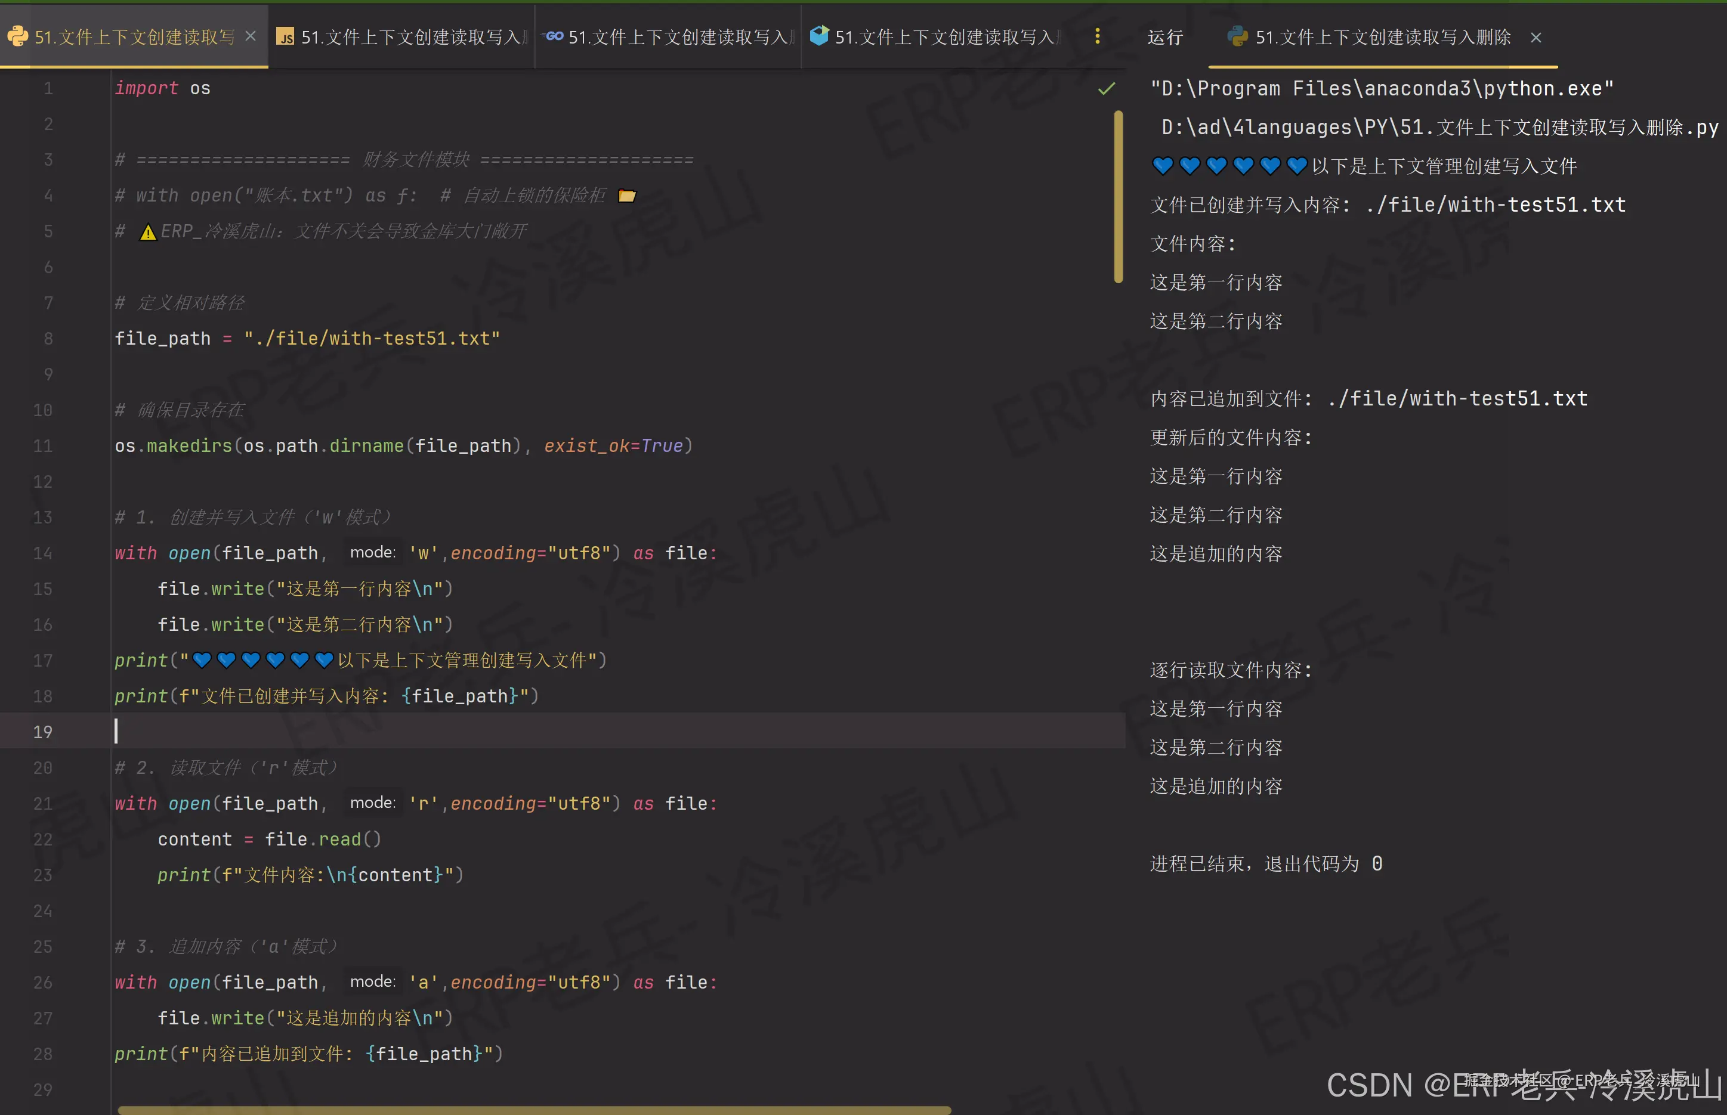The width and height of the screenshot is (1727, 1115).
Task: Click '文件已创建并写入内容' console line
Action: [x=1387, y=205]
